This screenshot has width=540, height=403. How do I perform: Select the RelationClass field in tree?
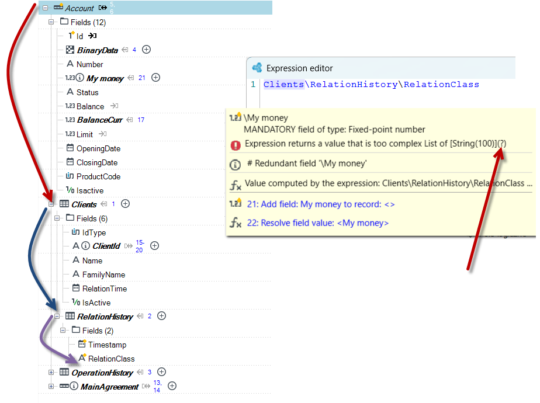[x=111, y=359]
